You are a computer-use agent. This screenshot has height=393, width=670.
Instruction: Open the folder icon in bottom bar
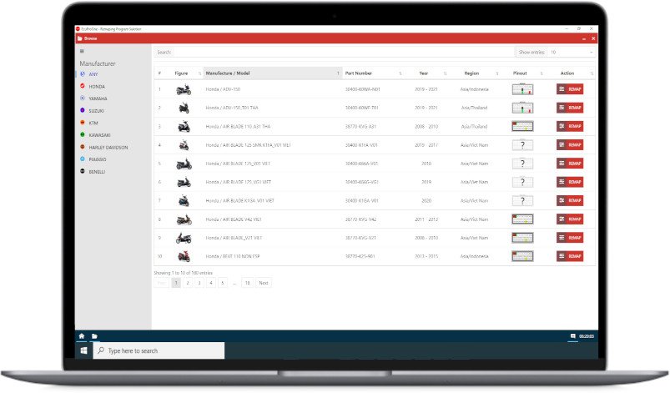[95, 336]
